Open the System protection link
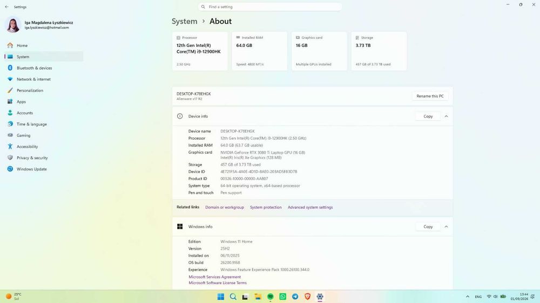540x303 pixels. point(266,208)
